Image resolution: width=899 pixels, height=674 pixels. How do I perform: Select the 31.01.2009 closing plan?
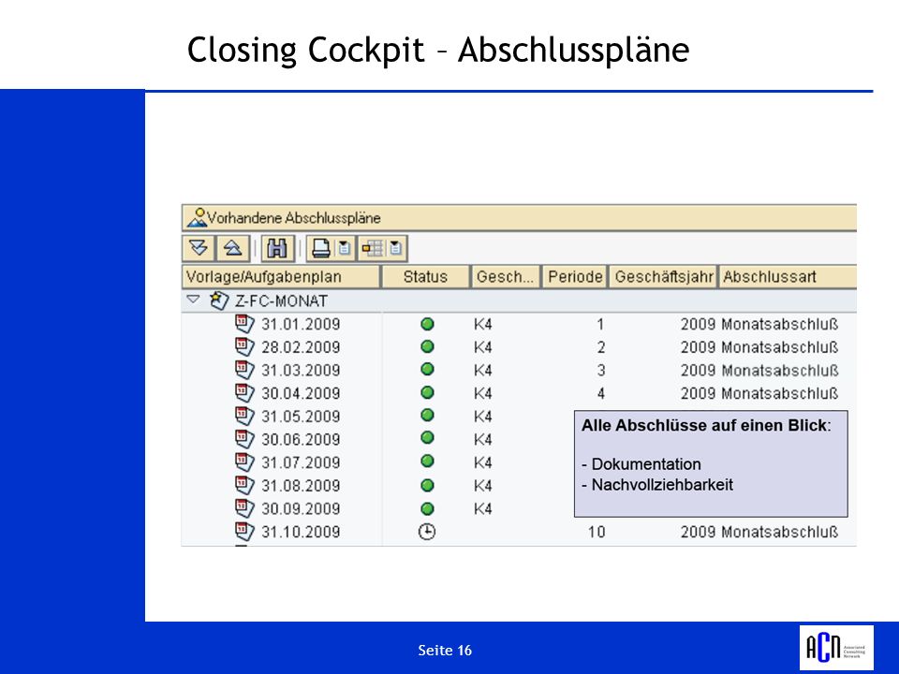click(x=301, y=325)
